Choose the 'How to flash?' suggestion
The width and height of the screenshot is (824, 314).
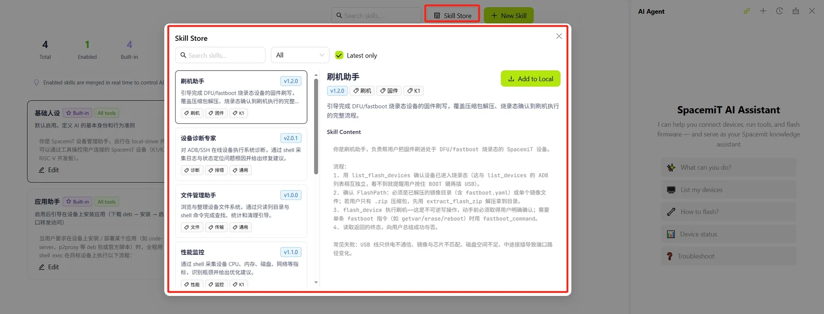point(729,212)
